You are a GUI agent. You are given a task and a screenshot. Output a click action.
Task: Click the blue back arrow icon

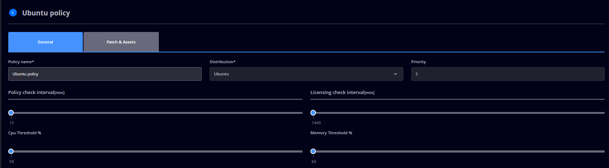(x=13, y=13)
